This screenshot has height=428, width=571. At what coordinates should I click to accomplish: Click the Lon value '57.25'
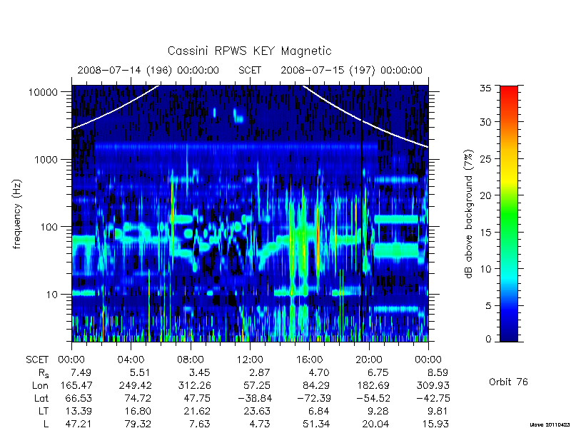click(x=257, y=385)
